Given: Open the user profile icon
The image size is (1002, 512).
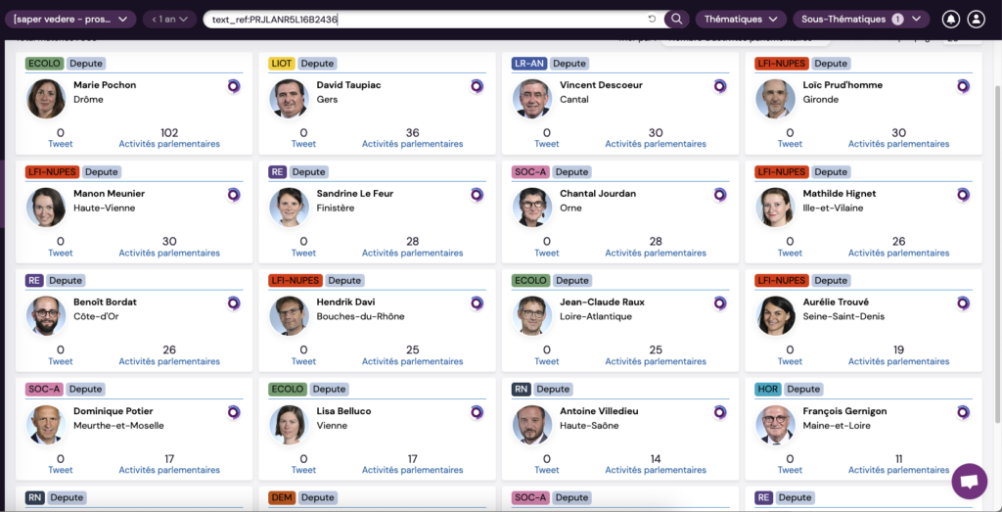Looking at the screenshot, I should point(976,19).
